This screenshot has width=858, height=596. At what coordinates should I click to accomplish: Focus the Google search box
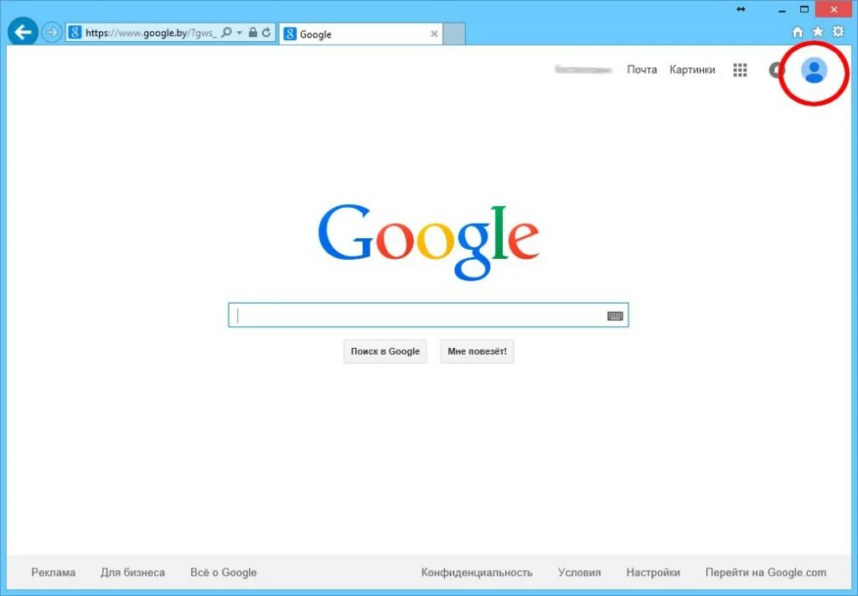pos(428,315)
